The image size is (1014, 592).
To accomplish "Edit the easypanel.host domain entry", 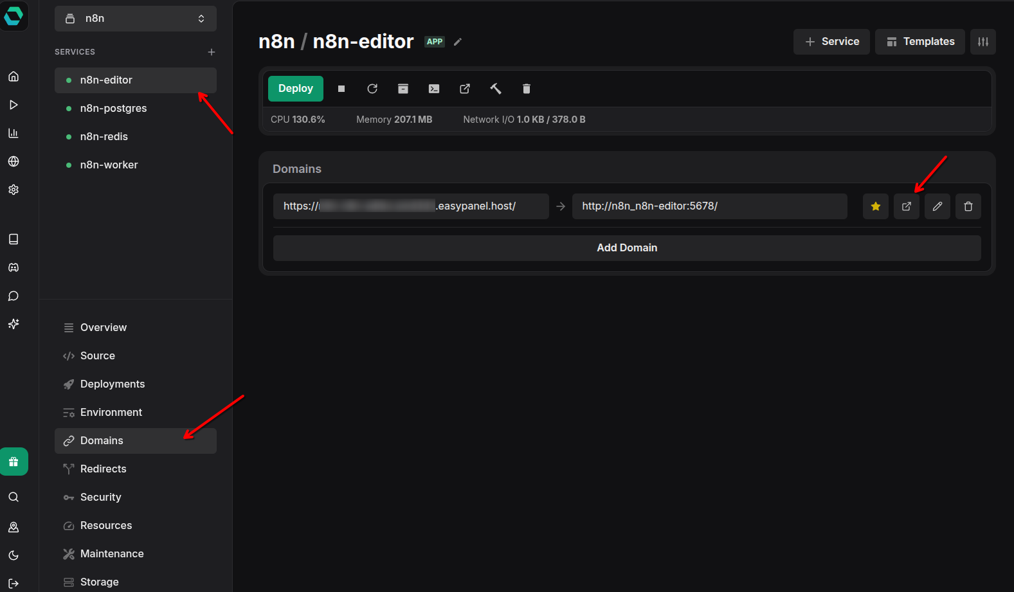I will [937, 206].
